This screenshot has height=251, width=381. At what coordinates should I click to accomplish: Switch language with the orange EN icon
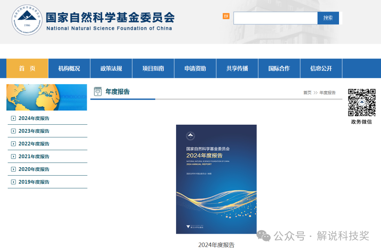click(226, 16)
